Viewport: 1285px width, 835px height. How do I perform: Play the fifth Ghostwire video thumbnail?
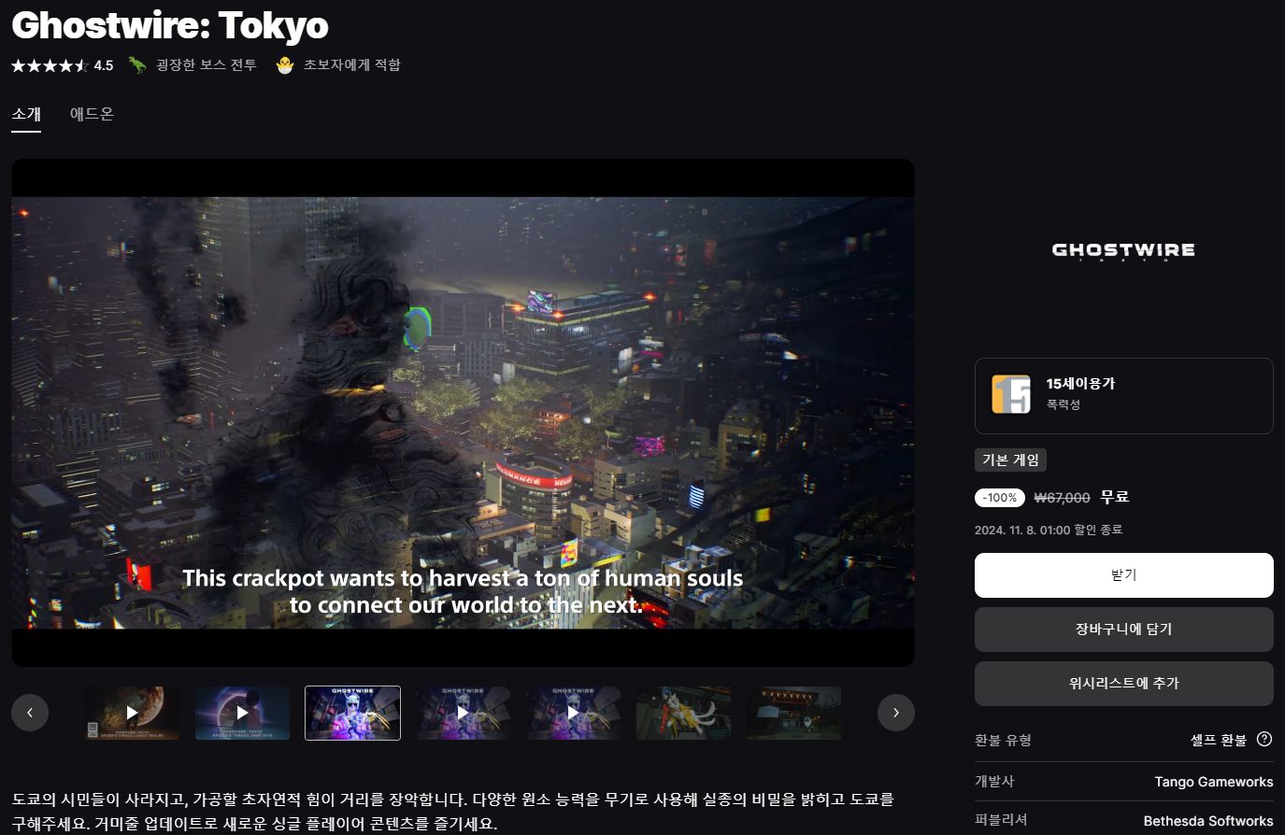tap(573, 713)
